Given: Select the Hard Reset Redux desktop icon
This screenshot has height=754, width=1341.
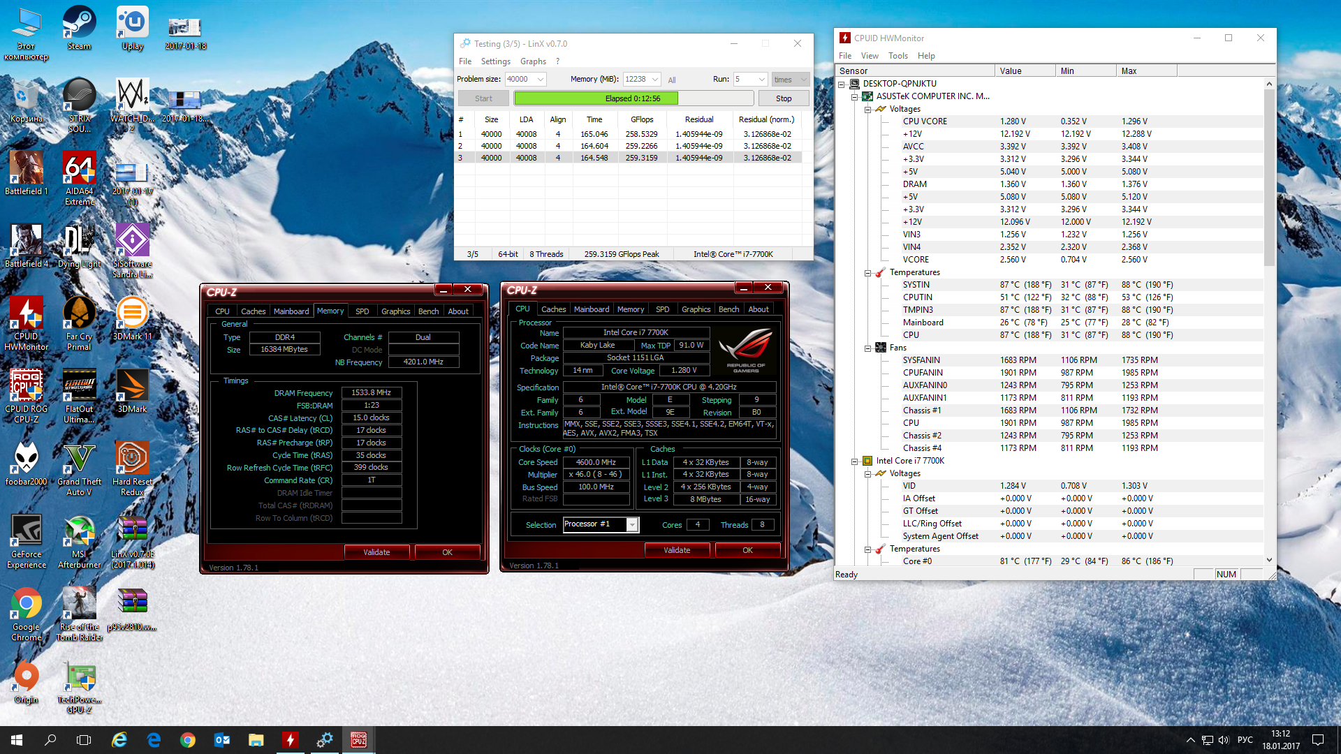Looking at the screenshot, I should click(x=132, y=468).
